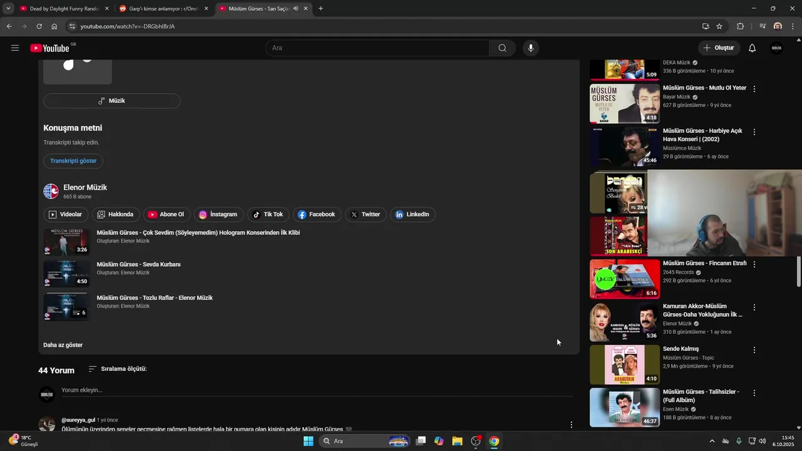The height and width of the screenshot is (451, 802).
Task: Open Fincanın Etrafı video options menu
Action: pyautogui.click(x=754, y=265)
